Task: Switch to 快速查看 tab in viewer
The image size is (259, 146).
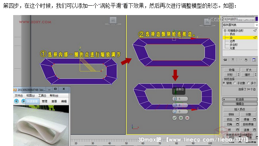Action: (x=32, y=101)
